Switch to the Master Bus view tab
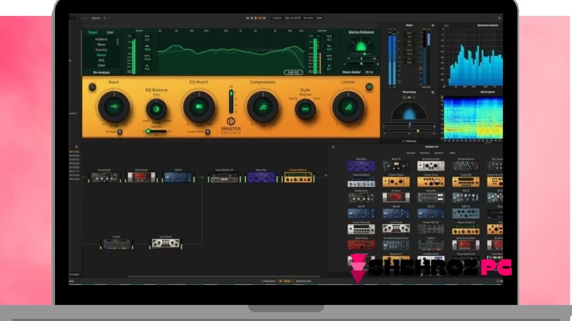The width and height of the screenshot is (572, 321). (x=304, y=281)
